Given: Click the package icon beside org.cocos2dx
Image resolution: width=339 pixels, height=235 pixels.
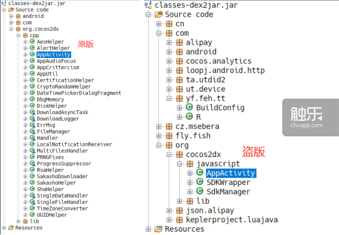Looking at the screenshot, I should coord(18,29).
